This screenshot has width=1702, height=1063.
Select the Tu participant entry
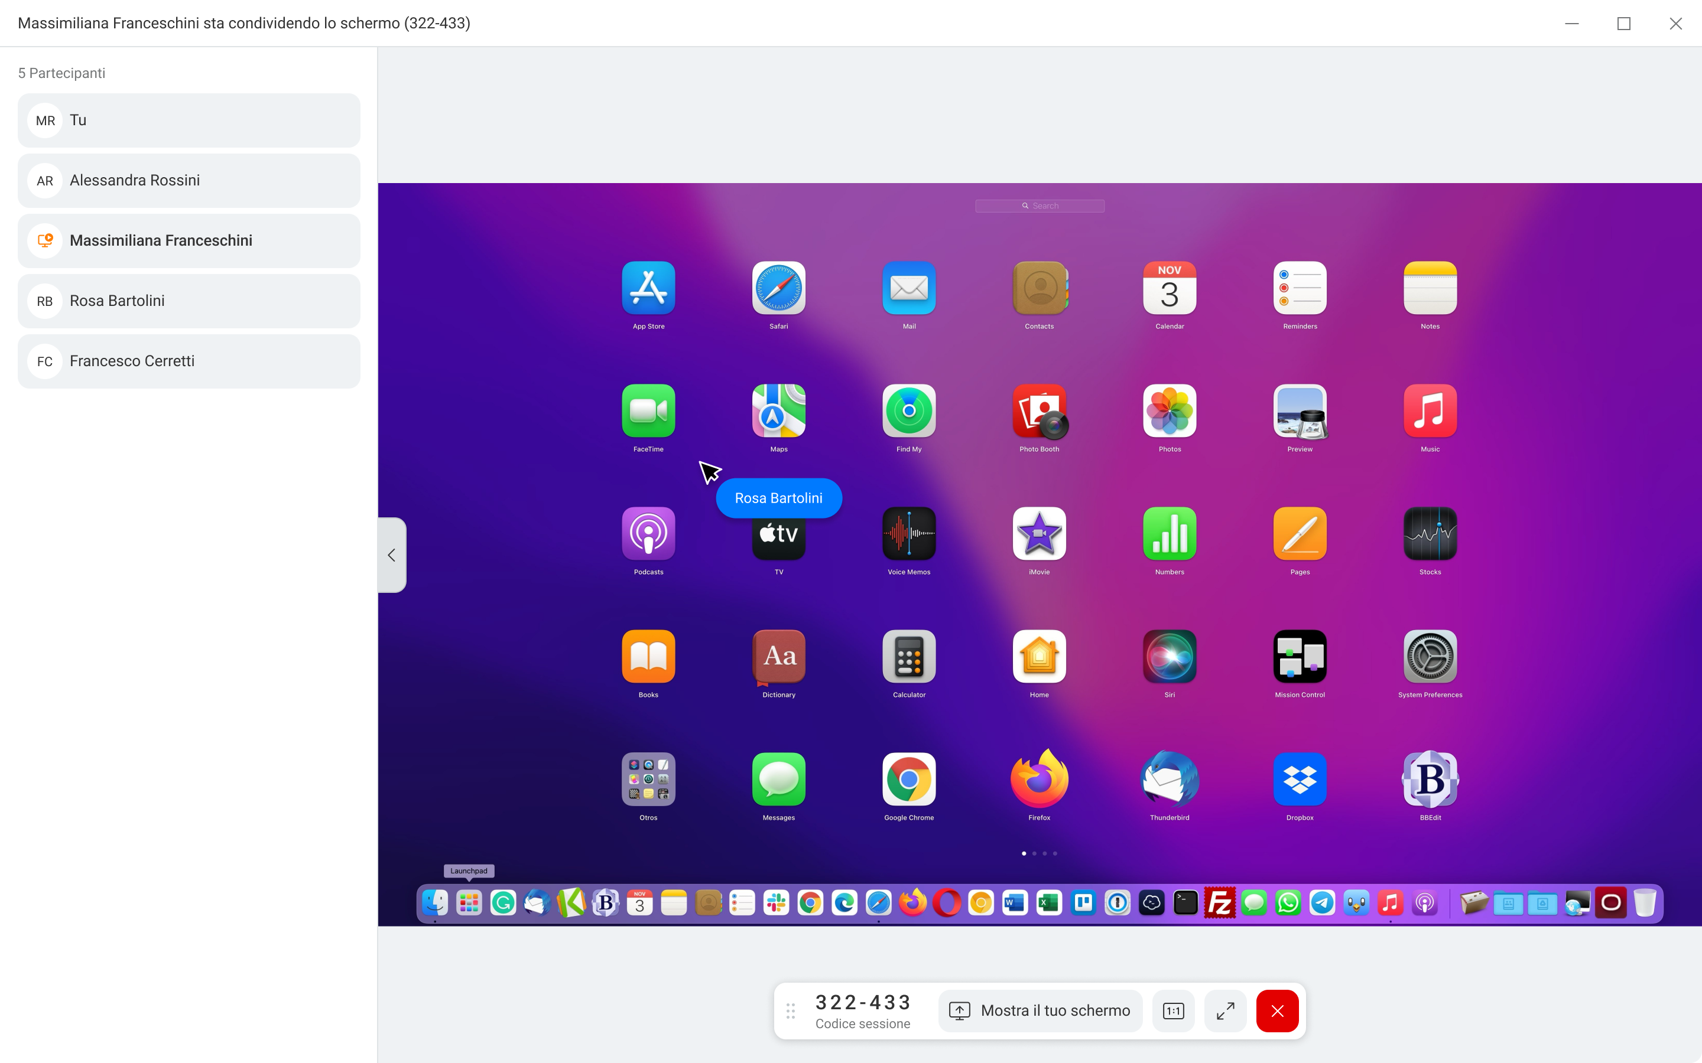(189, 120)
